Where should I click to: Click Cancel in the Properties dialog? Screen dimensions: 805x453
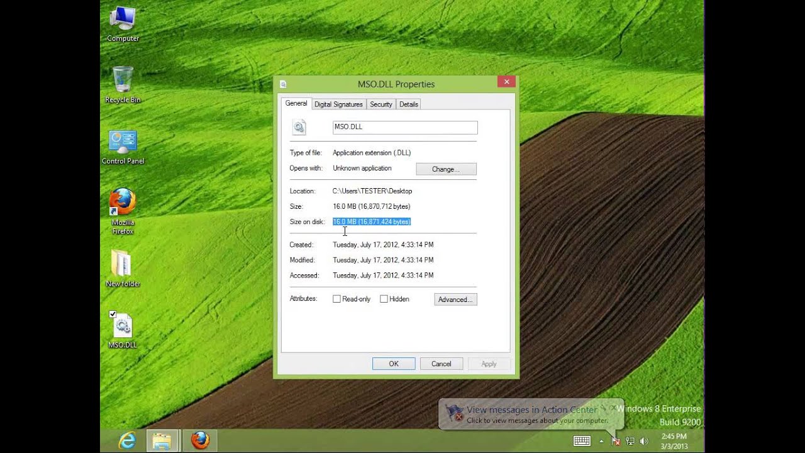point(441,364)
